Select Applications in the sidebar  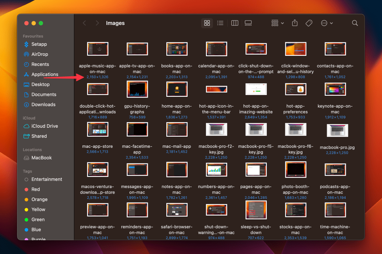44,74
